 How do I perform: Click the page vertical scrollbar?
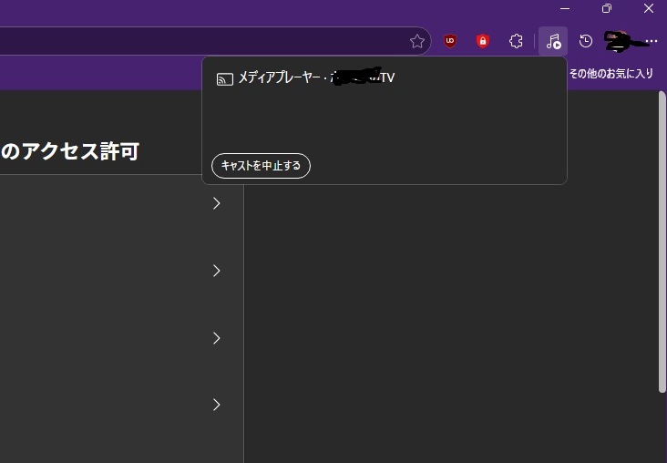[662, 242]
